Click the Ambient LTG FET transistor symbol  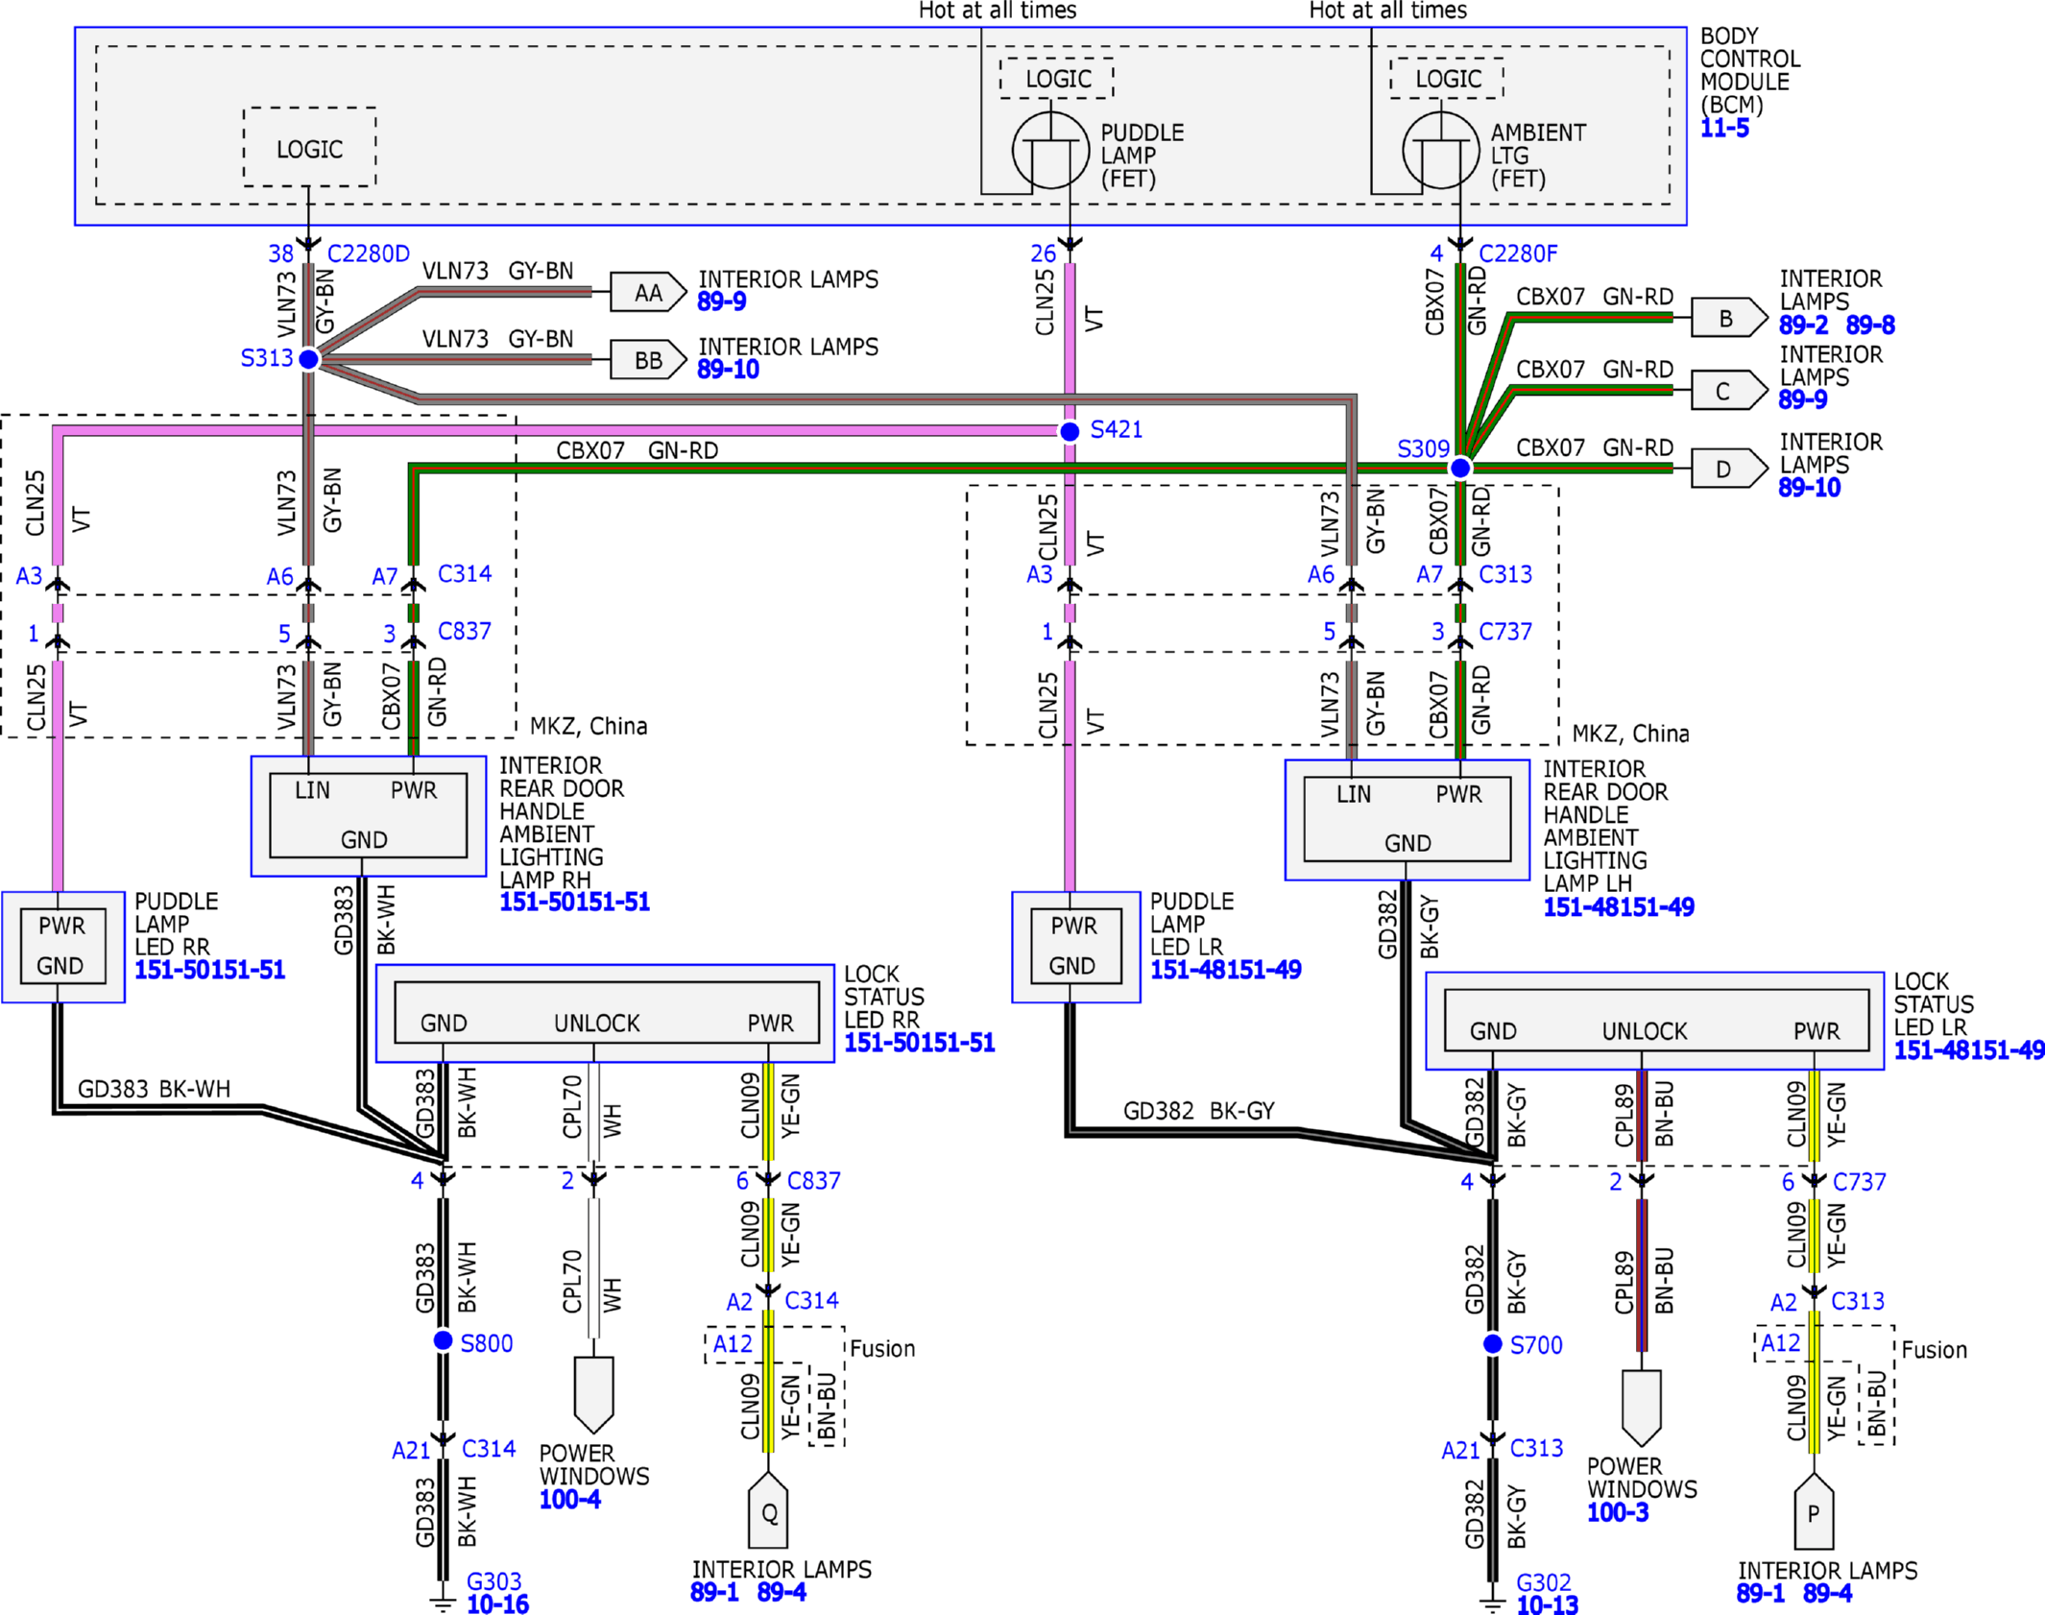click(1440, 151)
